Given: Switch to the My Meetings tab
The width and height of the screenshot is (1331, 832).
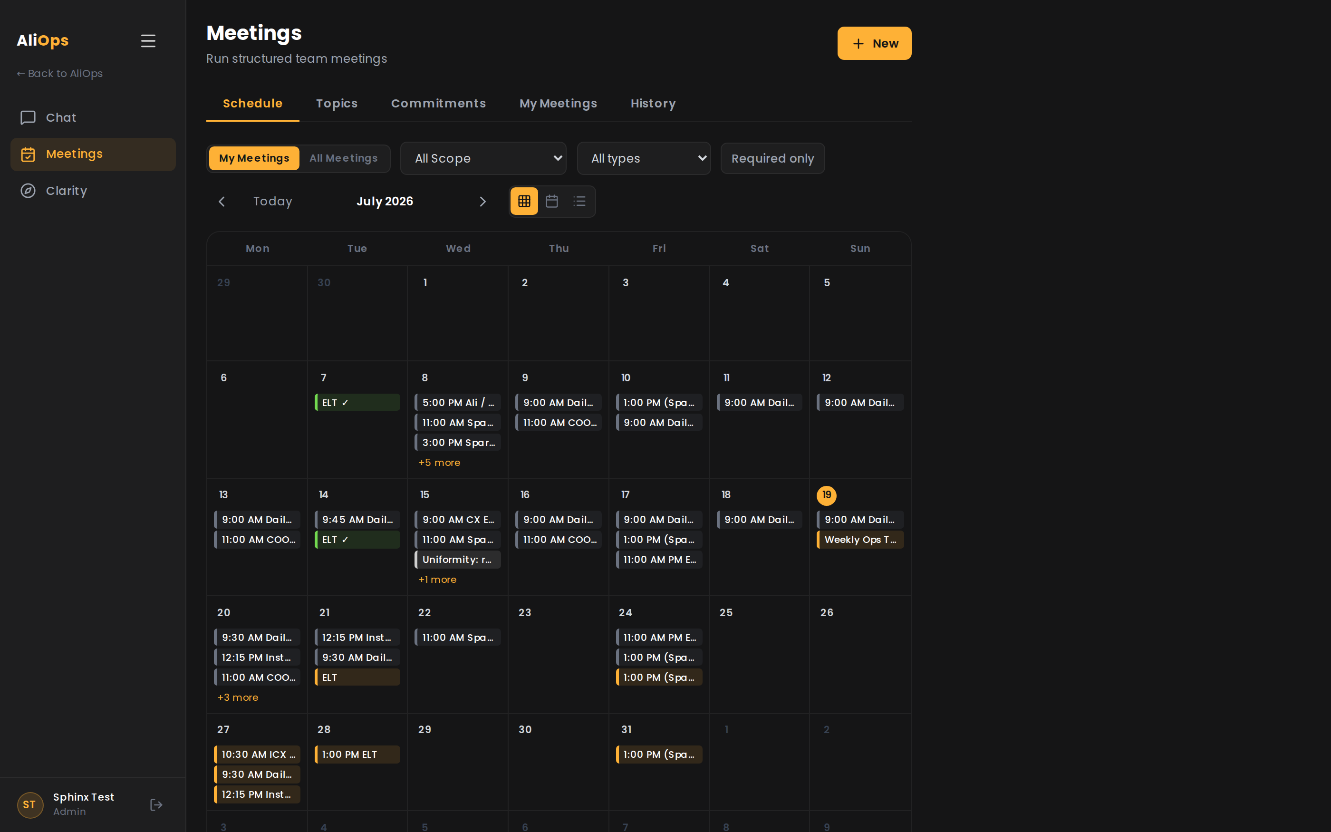Looking at the screenshot, I should coord(558,104).
